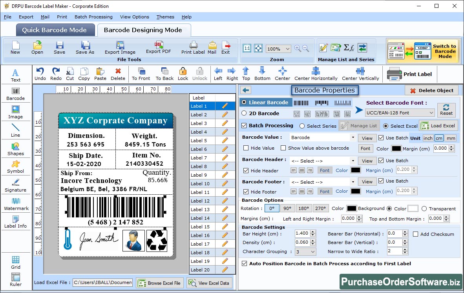Click the back arrow in Barcode Properties
The width and height of the screenshot is (464, 293).
[246, 90]
